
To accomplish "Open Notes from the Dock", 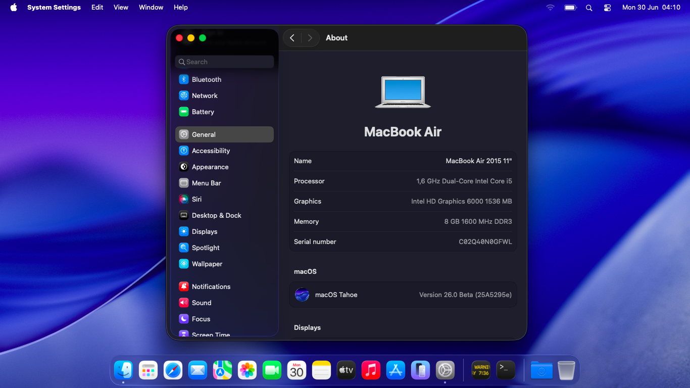I will coord(321,370).
